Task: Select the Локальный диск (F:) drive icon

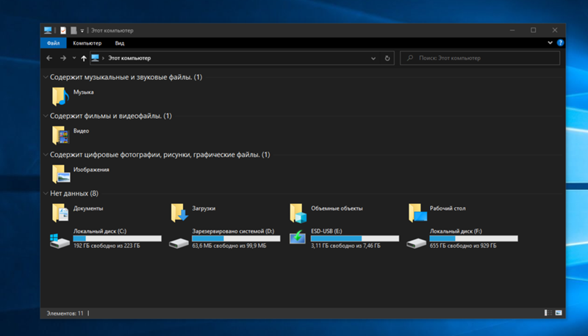Action: pyautogui.click(x=416, y=244)
